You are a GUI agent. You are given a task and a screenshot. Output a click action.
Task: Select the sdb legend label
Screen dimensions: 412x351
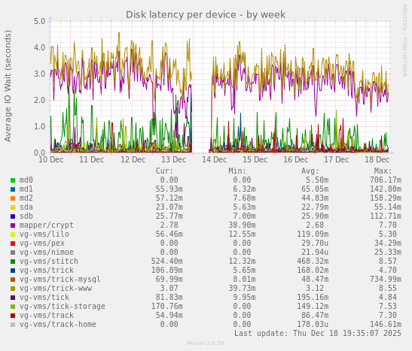coord(26,216)
